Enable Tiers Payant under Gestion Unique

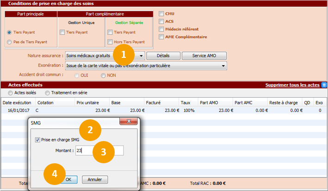[x=62, y=32]
